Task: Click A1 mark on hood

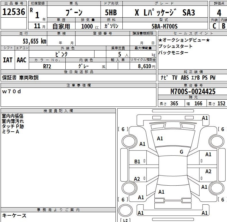Action: [x=160, y=139]
